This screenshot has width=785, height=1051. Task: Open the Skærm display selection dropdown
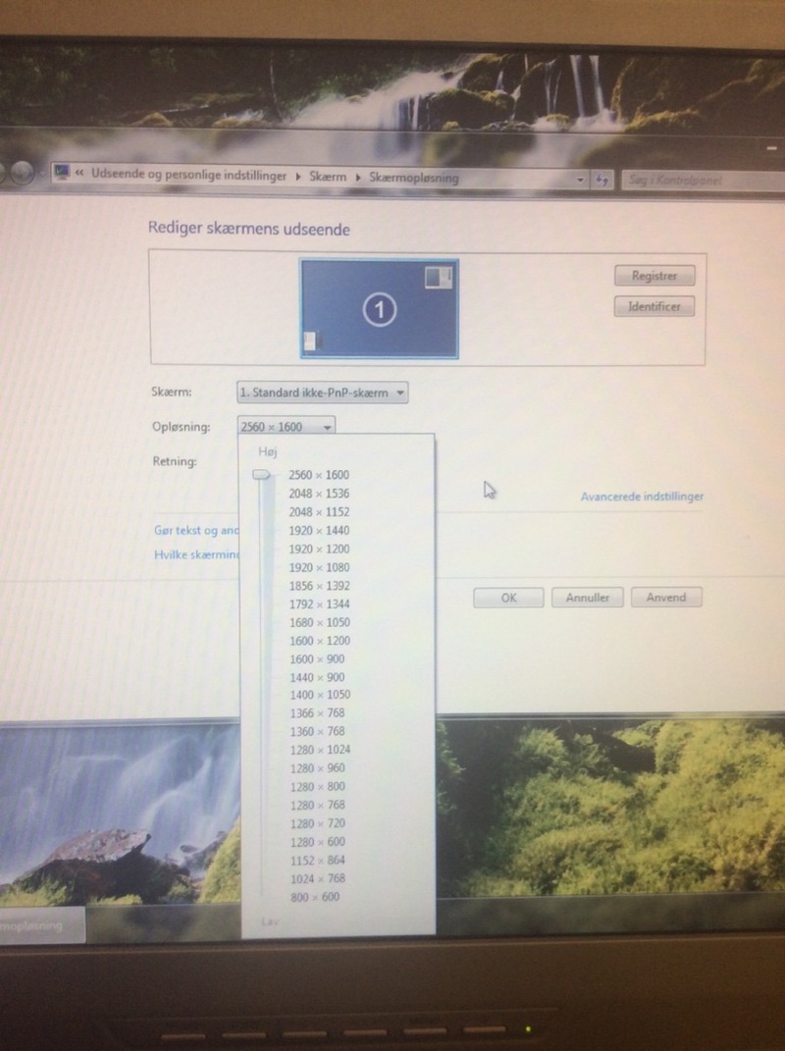(x=322, y=393)
